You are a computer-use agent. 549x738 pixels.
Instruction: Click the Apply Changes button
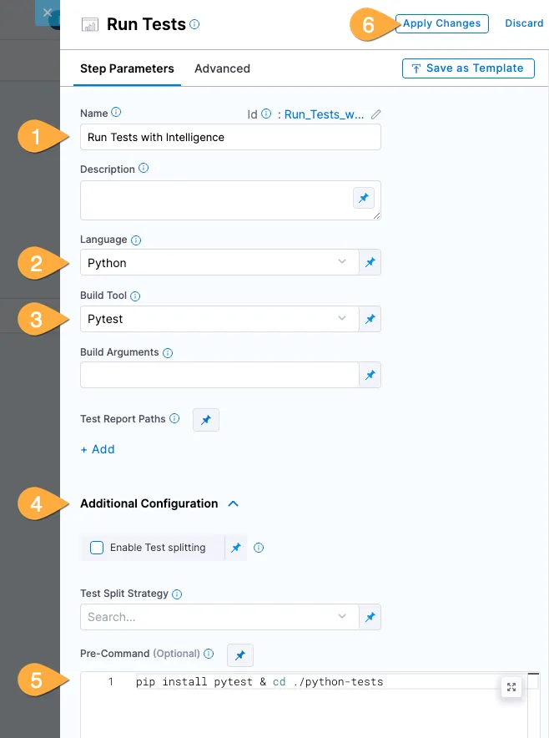tap(441, 23)
